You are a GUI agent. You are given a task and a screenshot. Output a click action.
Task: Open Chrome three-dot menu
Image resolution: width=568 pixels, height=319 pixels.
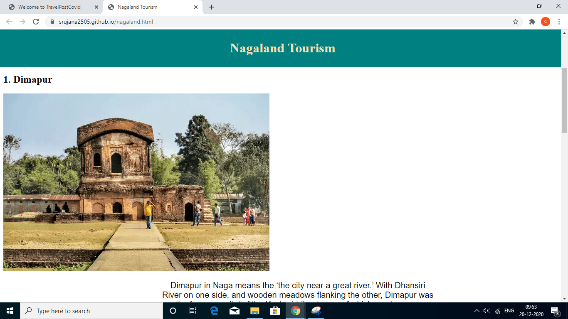tap(559, 22)
